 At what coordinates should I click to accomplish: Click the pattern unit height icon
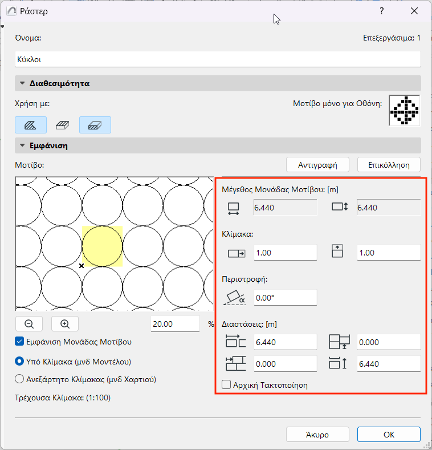click(x=340, y=206)
